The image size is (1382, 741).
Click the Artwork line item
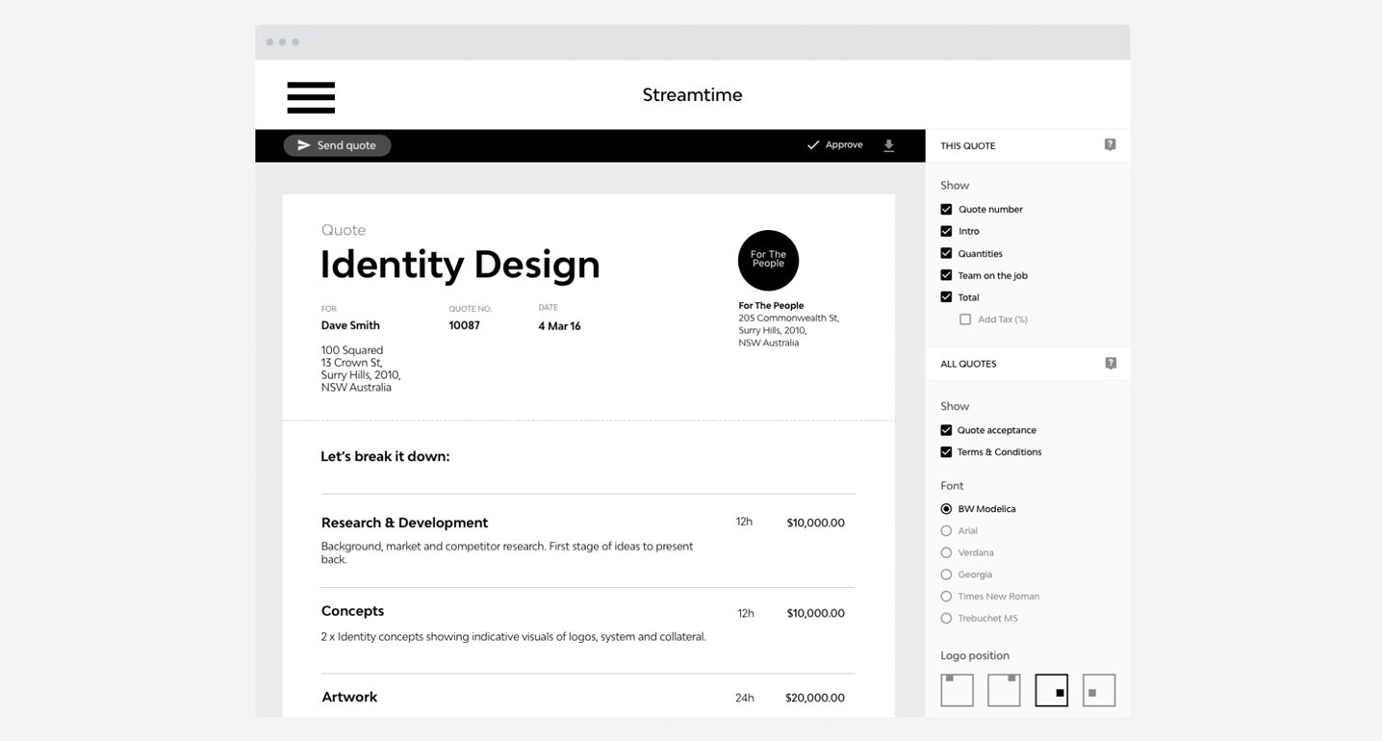pyautogui.click(x=349, y=697)
